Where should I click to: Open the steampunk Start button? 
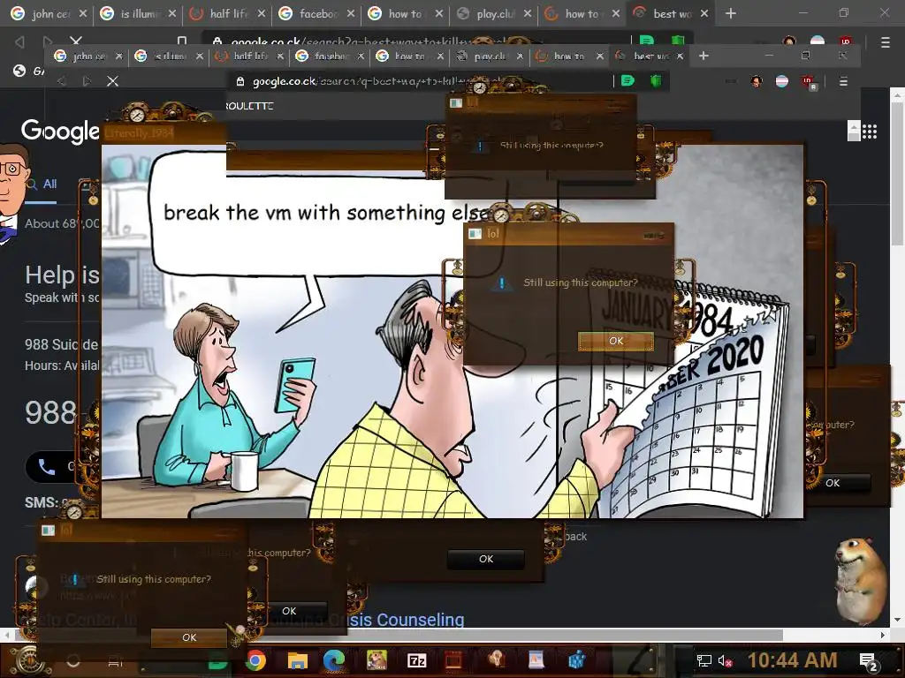tap(26, 660)
